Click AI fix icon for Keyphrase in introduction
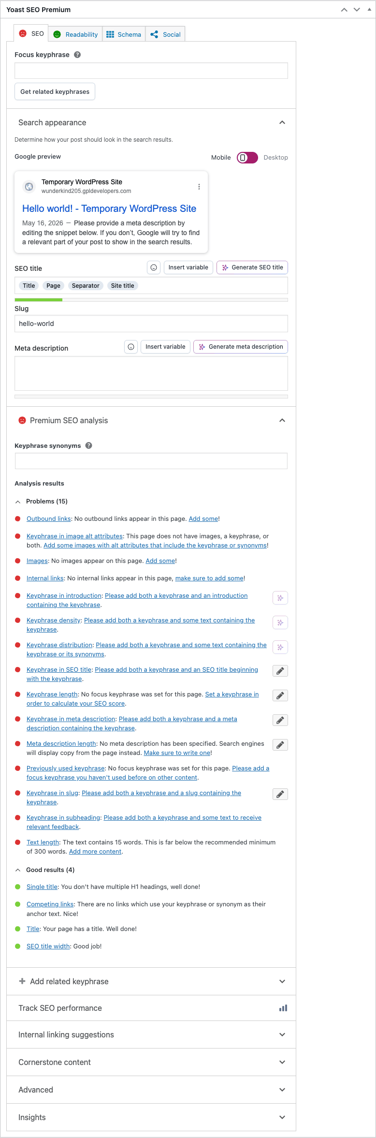Screen dimensions: 376x1138 [x=280, y=598]
